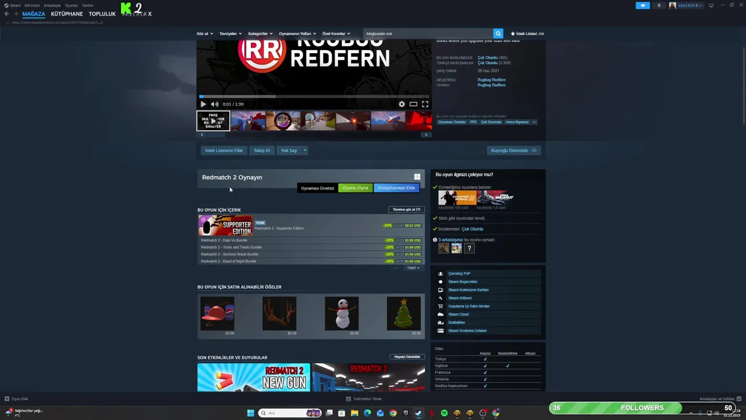The height and width of the screenshot is (420, 746).
Task: Play the Redmatch 2 trailer video
Action: 203,104
